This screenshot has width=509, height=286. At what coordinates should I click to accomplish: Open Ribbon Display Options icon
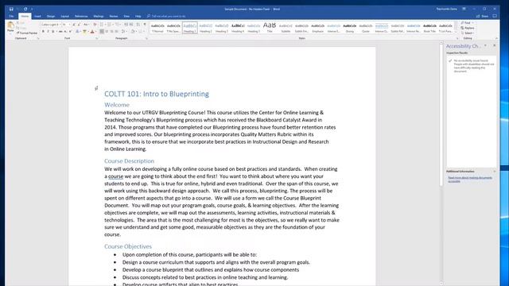pos(464,9)
